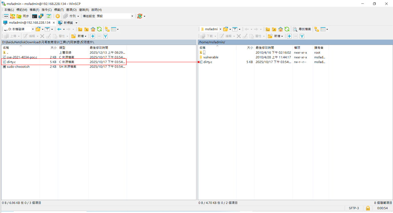Viewport: 393px width, 213px height.
Task: Click the 尋找檔案 find files button
Action: click(x=302, y=29)
